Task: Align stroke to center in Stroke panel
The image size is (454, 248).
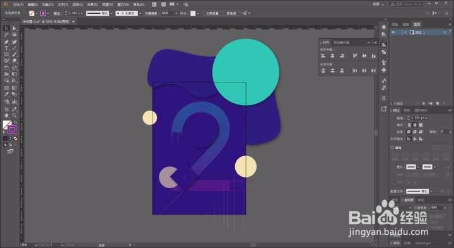Action: 409,138
